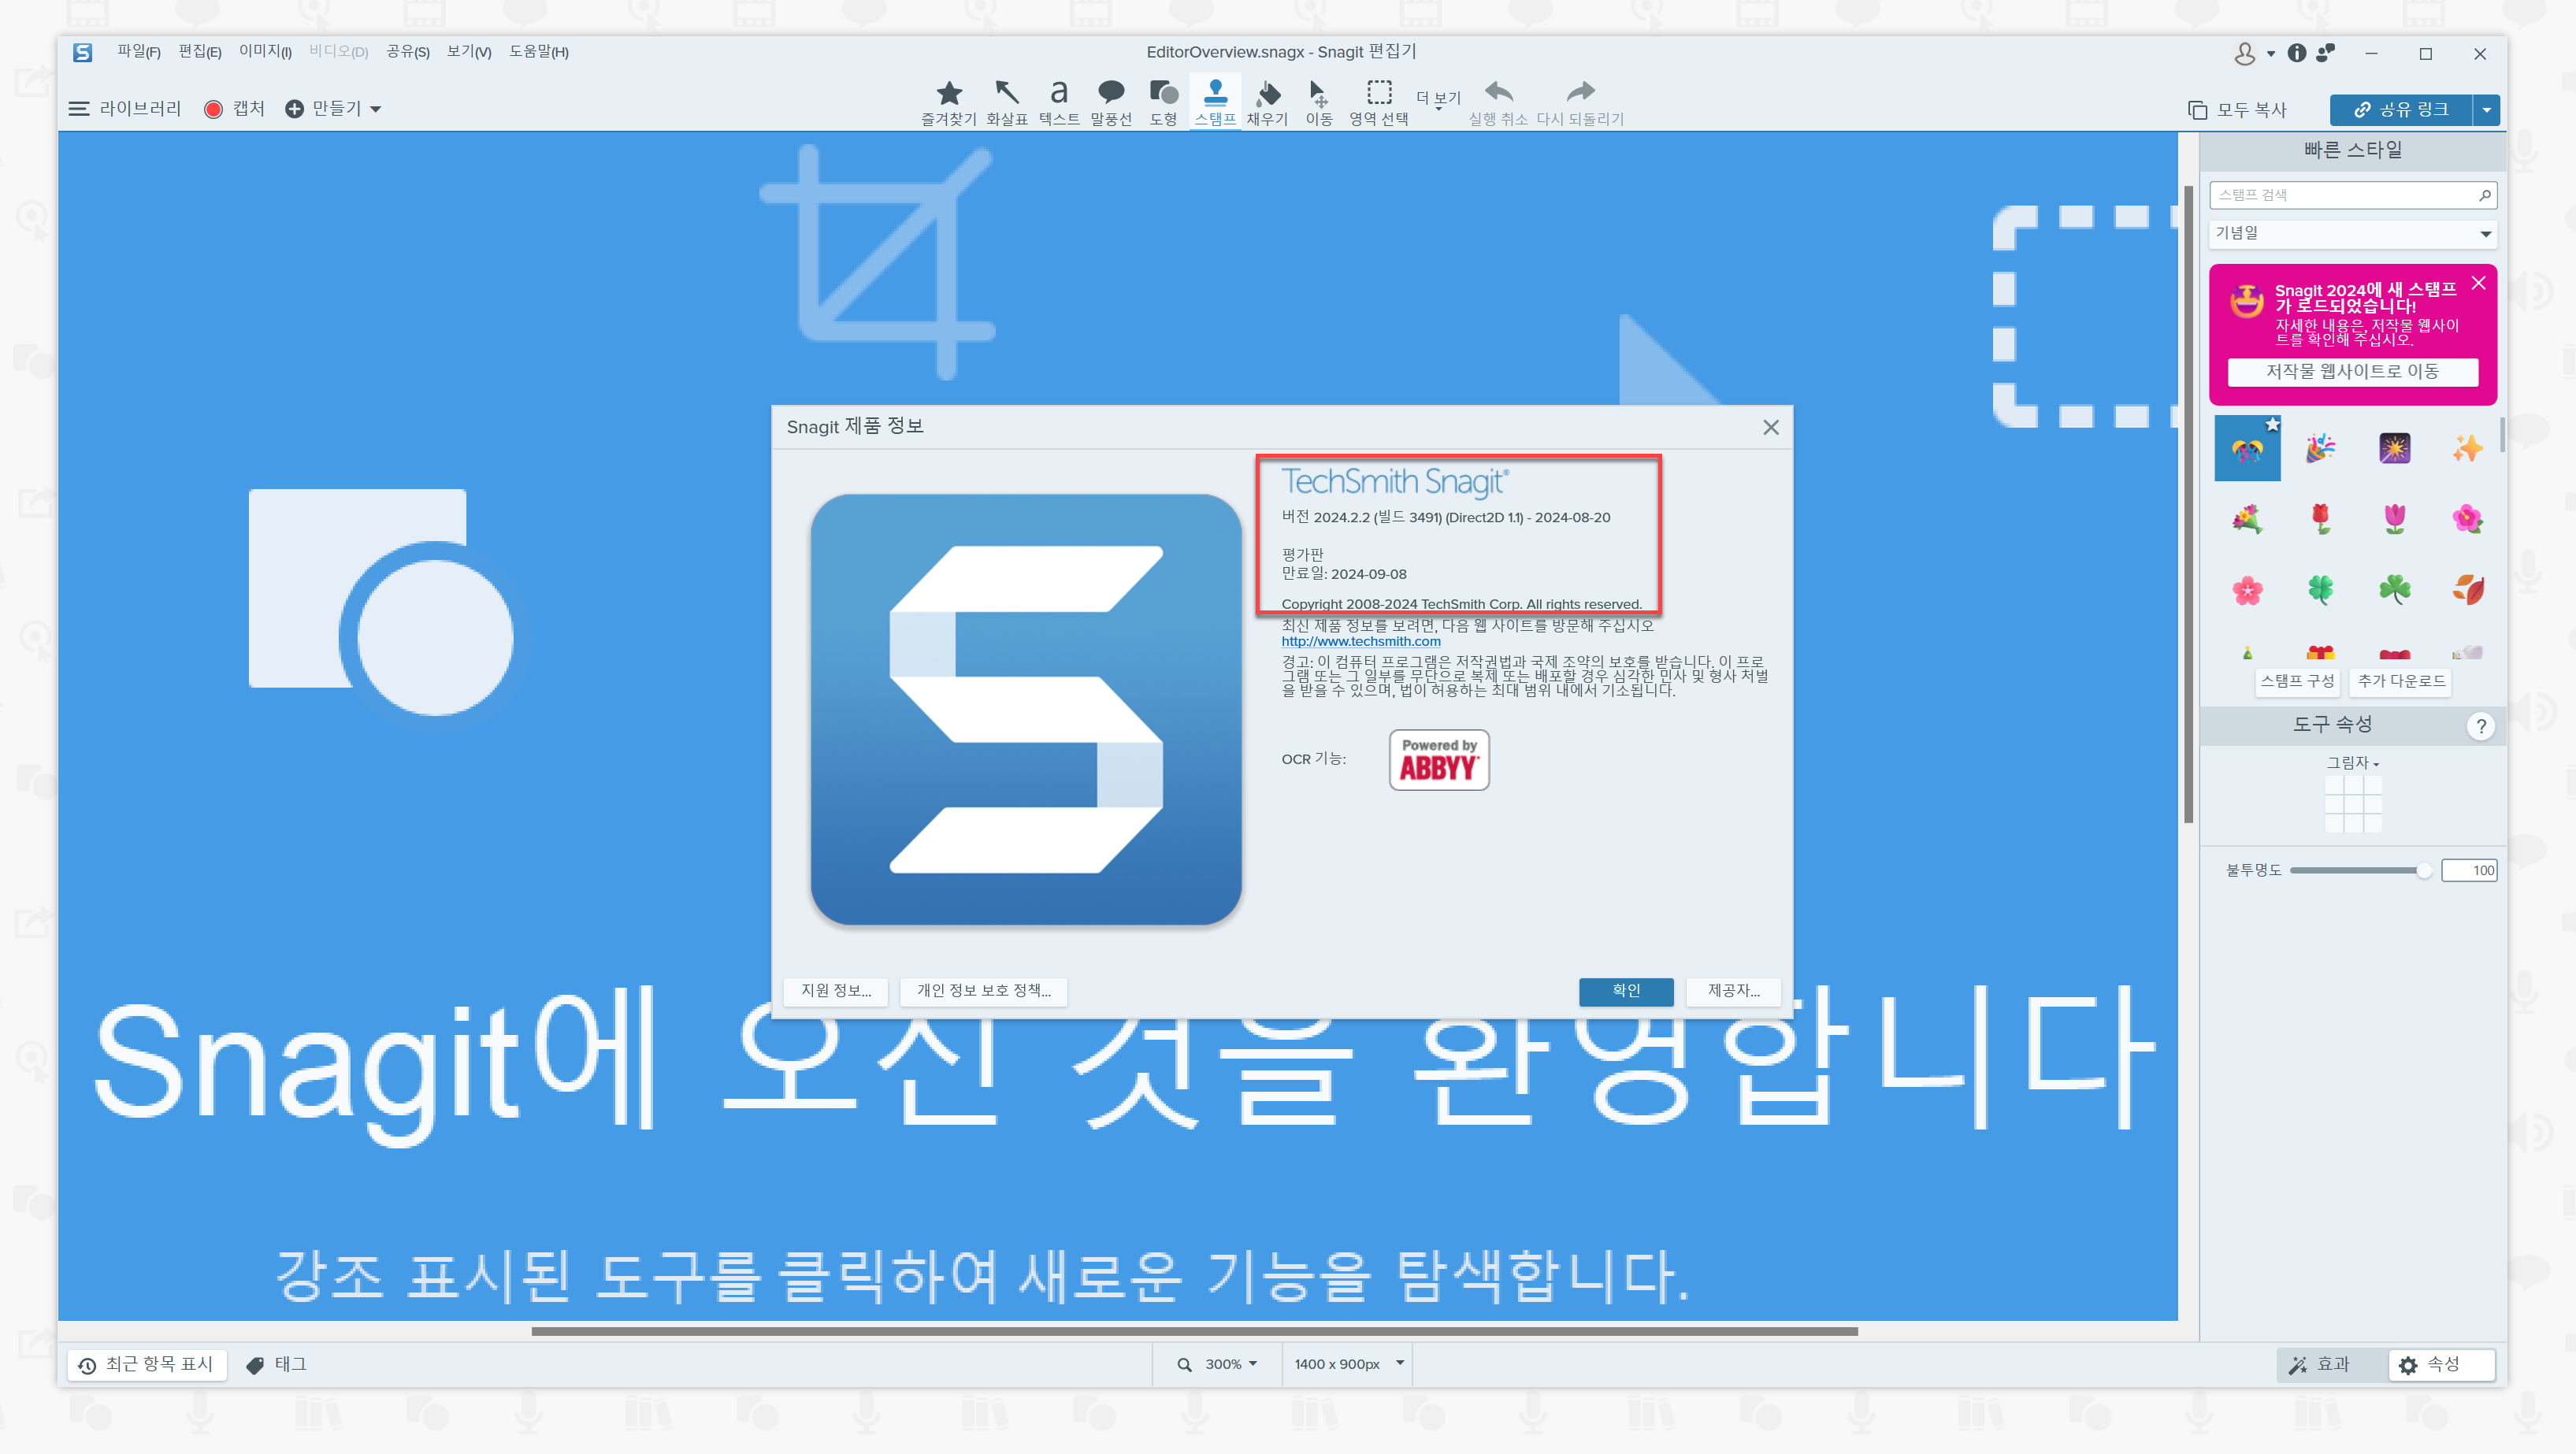2576x1454 pixels.
Task: Click the 제공자... credits button
Action: [1733, 991]
